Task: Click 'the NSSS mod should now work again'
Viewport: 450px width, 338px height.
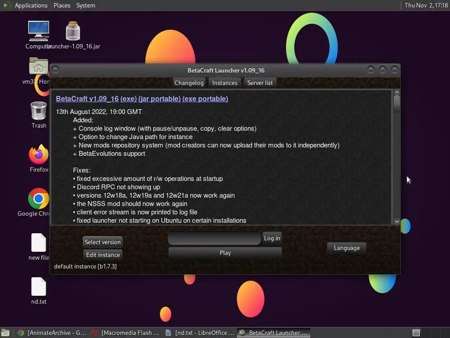Action: click(x=130, y=204)
